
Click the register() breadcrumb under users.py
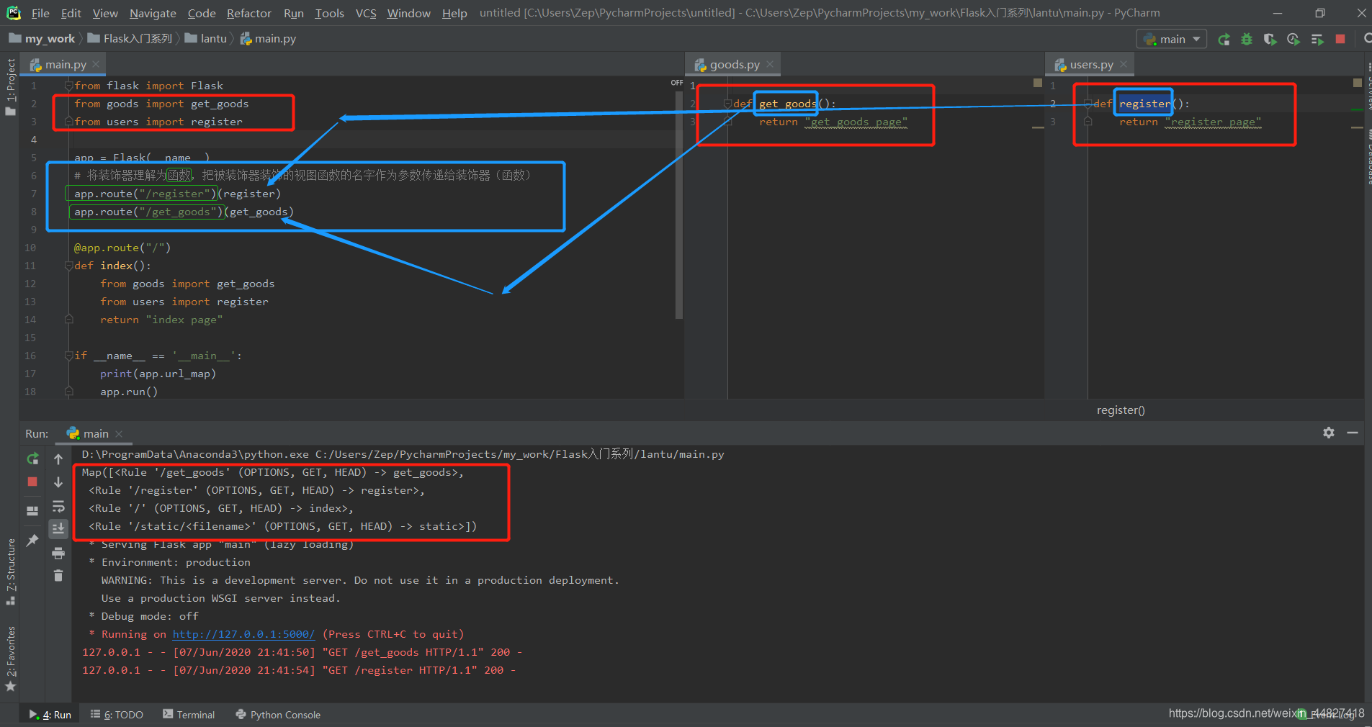pos(1121,410)
